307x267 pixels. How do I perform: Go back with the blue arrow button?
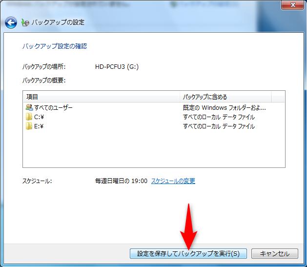[x=11, y=22]
